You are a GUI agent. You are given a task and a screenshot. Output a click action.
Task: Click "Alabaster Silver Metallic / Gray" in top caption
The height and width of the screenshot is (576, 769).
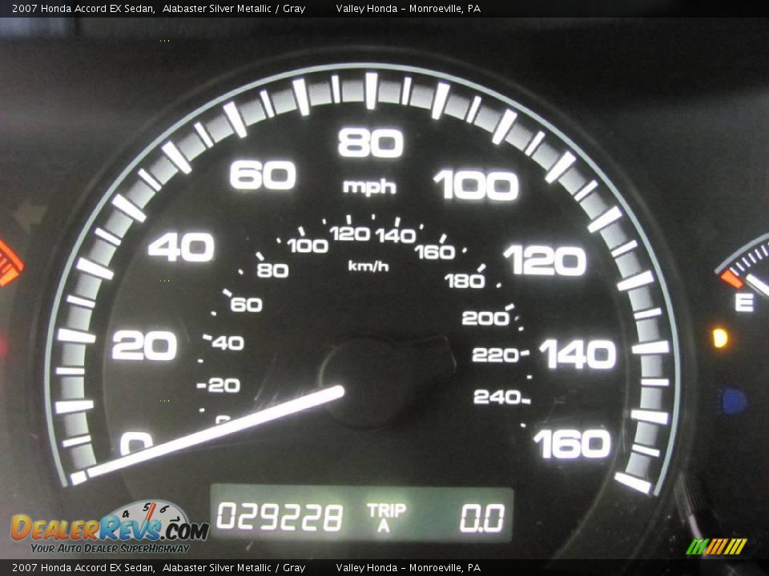pyautogui.click(x=234, y=8)
